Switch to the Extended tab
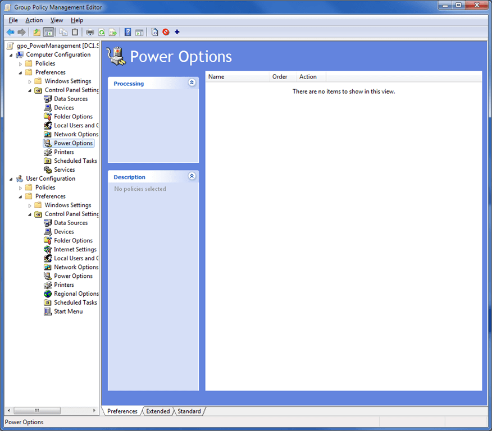 [158, 411]
